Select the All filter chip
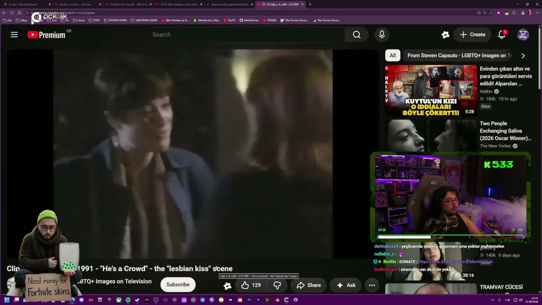 pyautogui.click(x=393, y=55)
